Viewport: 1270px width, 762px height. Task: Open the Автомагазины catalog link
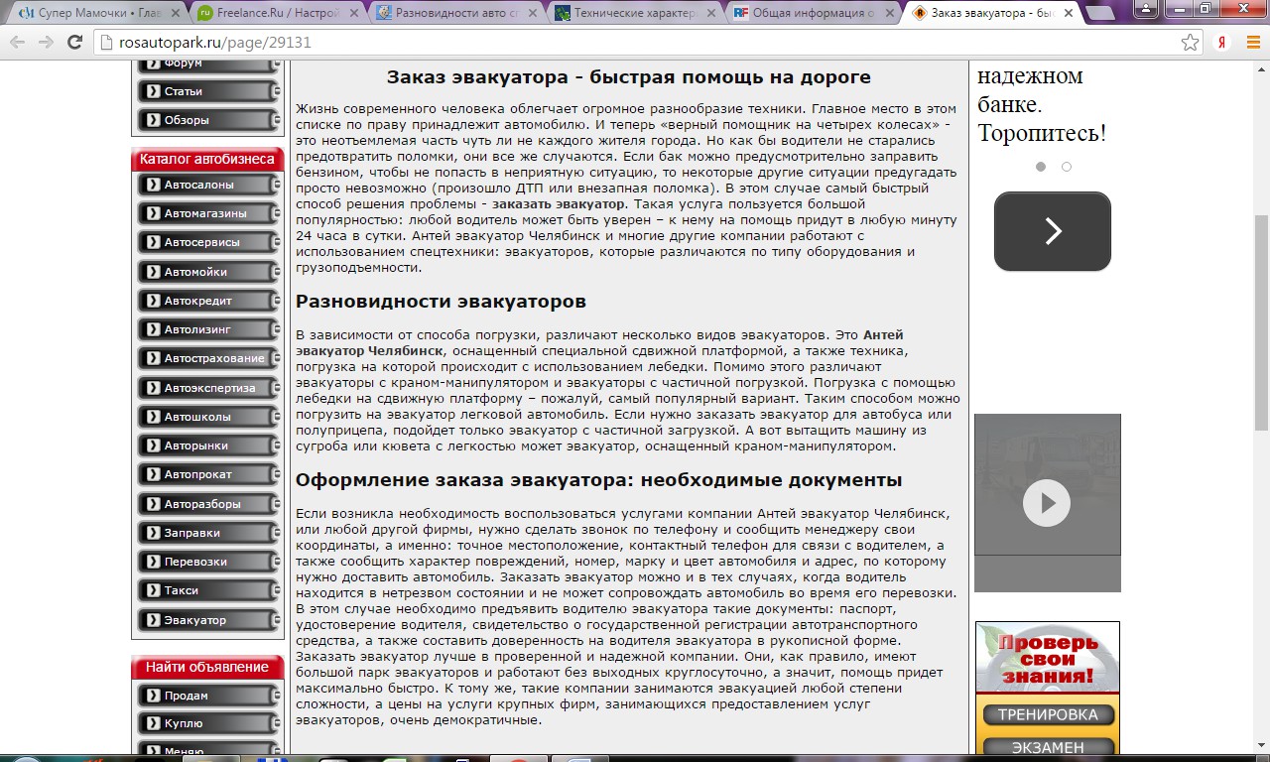click(207, 213)
